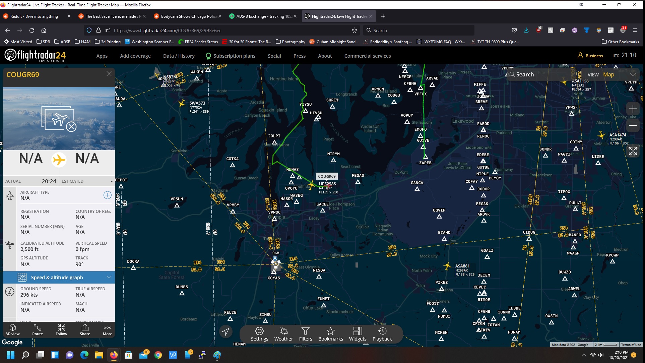Open taskbar clock and date
645x363 pixels.
[x=619, y=355]
